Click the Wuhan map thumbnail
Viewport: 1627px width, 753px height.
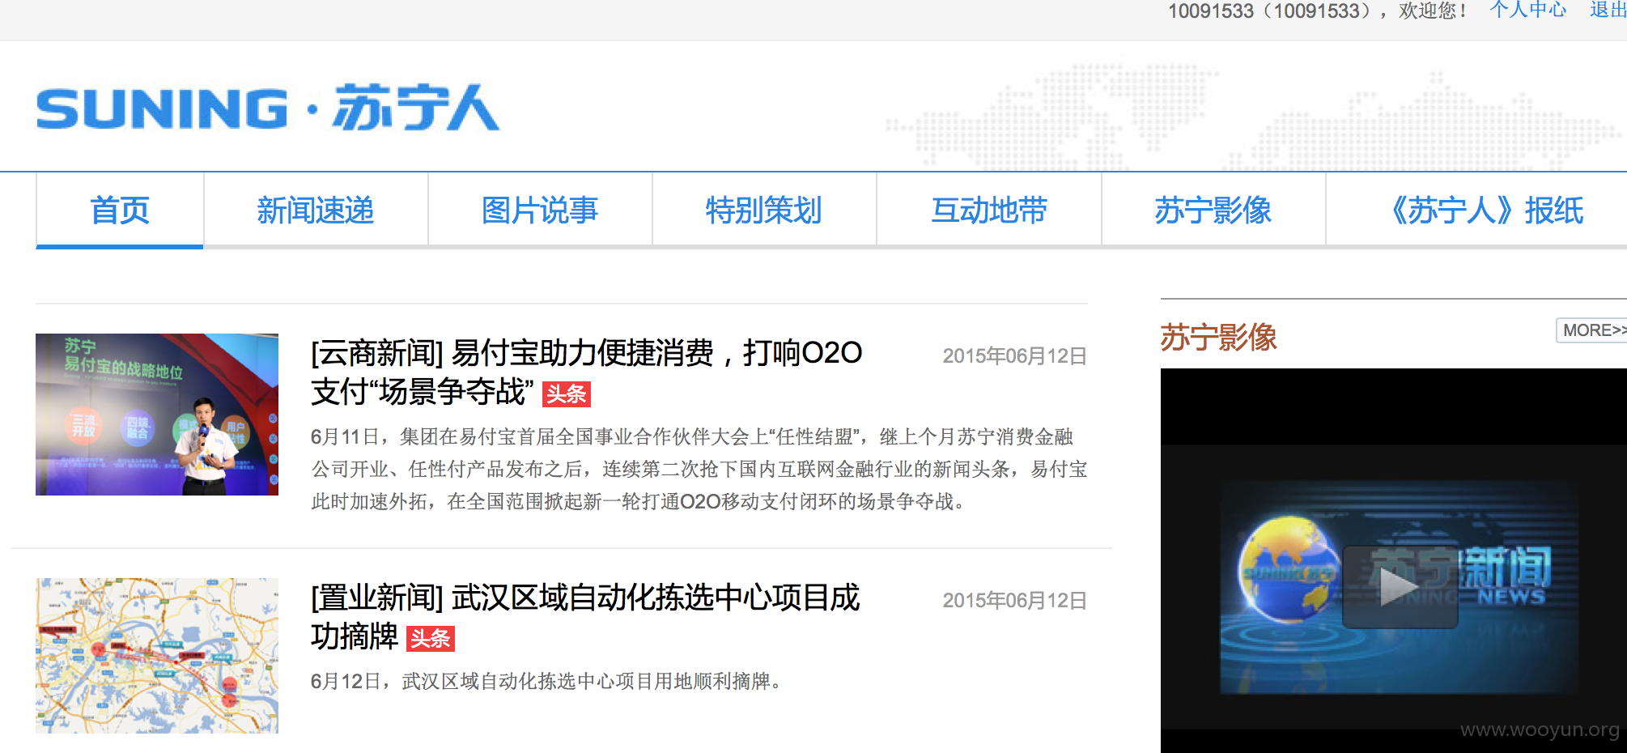click(157, 656)
